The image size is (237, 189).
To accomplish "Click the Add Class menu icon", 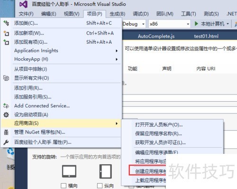I will click(x=6, y=23).
